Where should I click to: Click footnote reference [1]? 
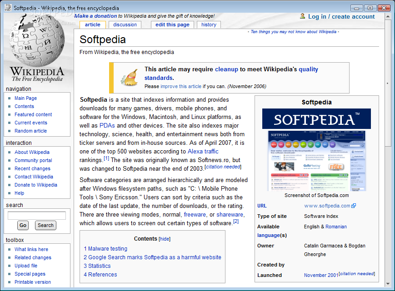click(106, 158)
